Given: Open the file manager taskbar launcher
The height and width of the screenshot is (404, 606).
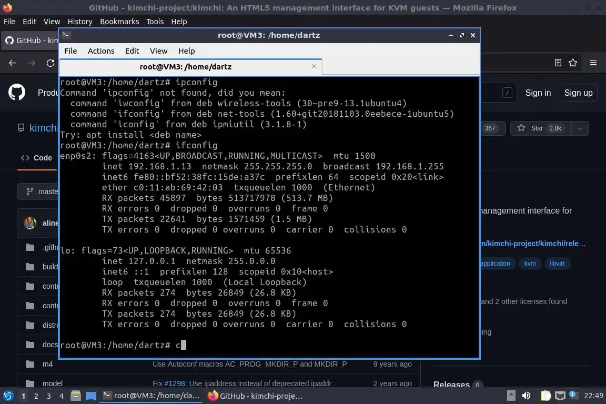Looking at the screenshot, I should click(76, 396).
